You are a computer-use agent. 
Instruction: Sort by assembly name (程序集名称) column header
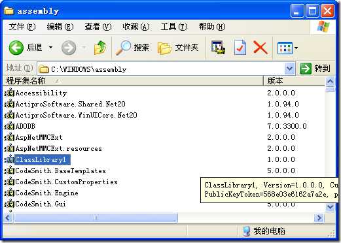pos(133,81)
